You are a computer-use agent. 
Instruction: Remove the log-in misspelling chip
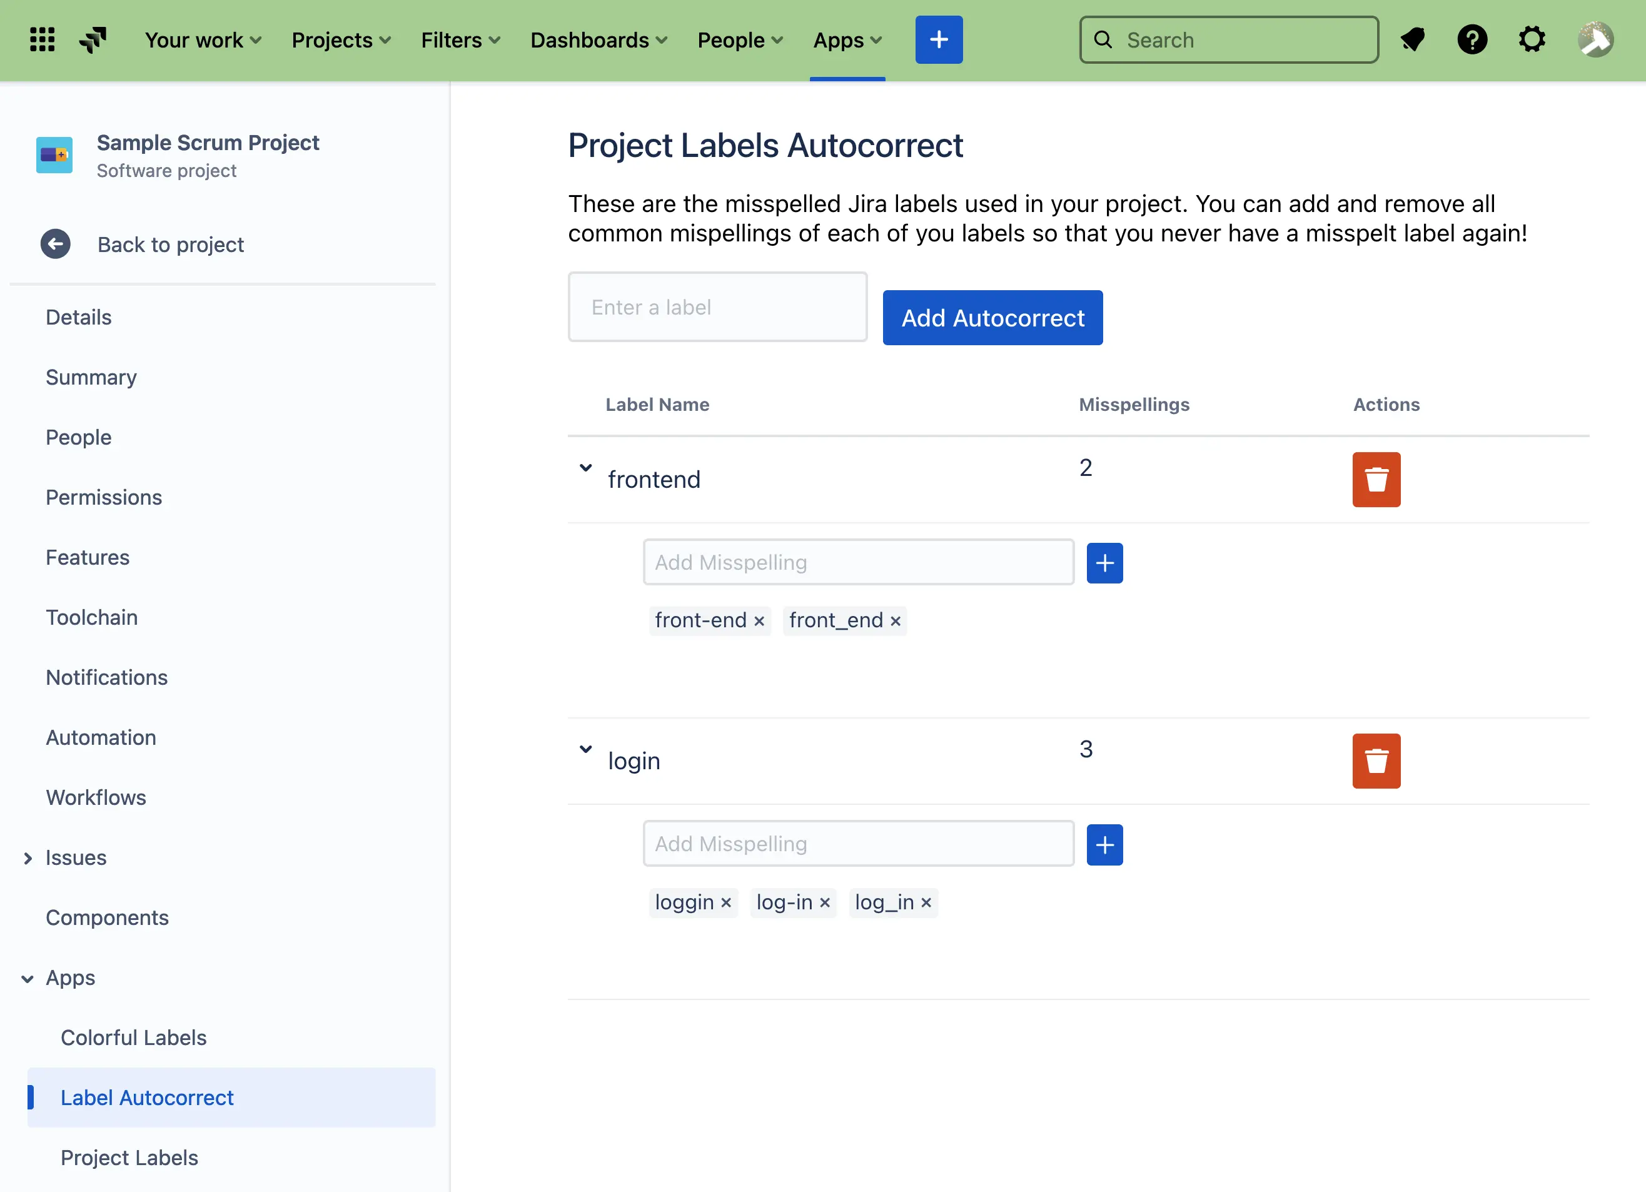(824, 902)
